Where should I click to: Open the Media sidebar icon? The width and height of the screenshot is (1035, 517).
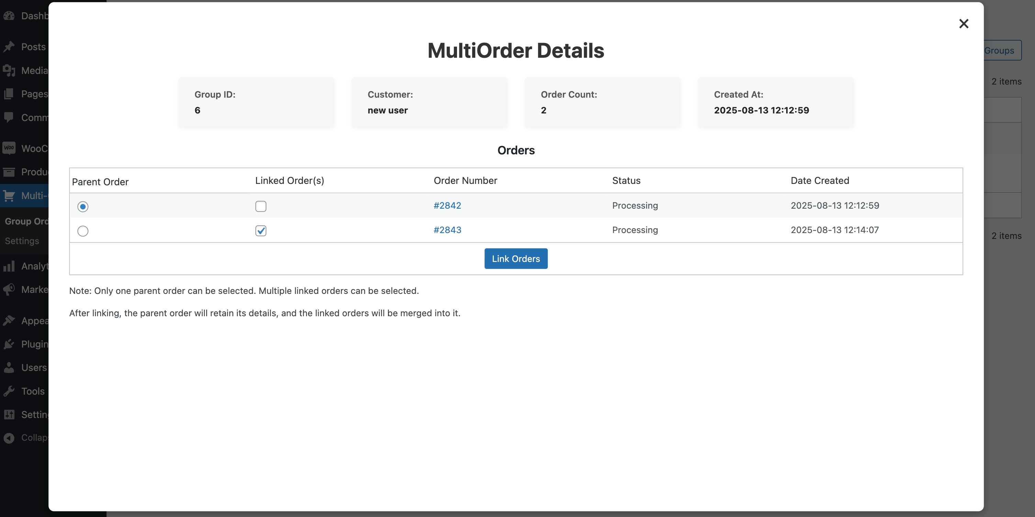pyautogui.click(x=9, y=70)
